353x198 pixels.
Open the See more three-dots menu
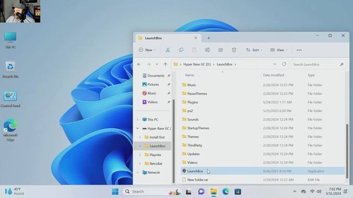coord(299,50)
